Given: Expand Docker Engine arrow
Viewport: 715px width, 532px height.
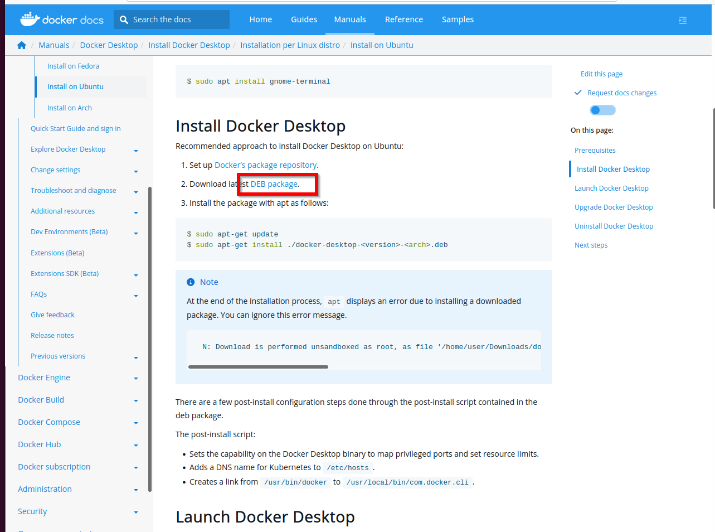Looking at the screenshot, I should click(136, 379).
